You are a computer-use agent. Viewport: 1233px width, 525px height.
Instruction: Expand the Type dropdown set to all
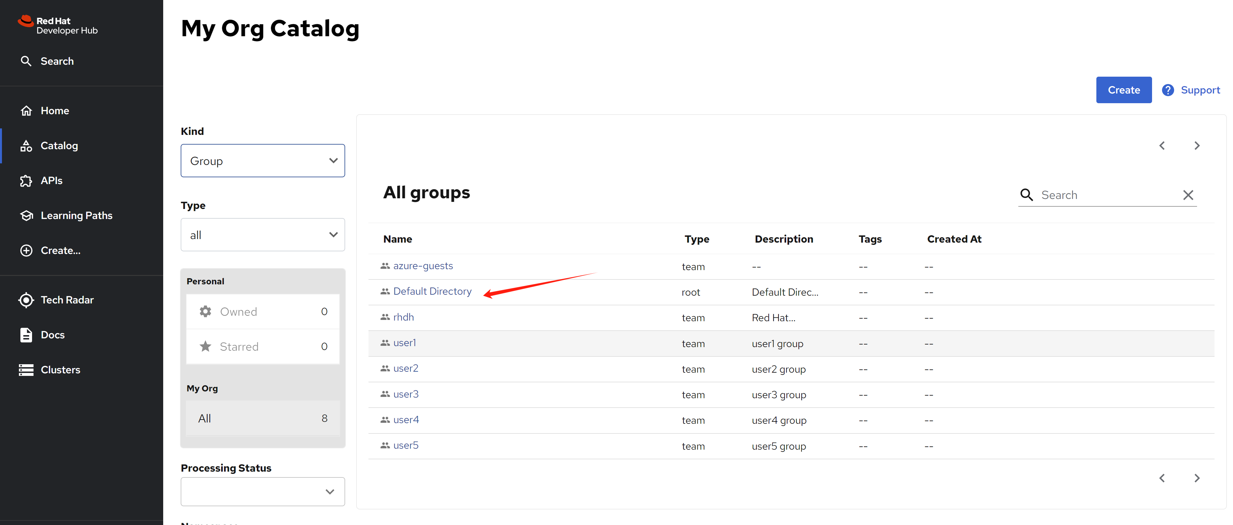(262, 235)
